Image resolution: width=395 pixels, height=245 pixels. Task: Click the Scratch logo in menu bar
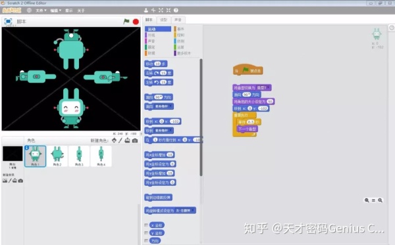click(x=12, y=11)
